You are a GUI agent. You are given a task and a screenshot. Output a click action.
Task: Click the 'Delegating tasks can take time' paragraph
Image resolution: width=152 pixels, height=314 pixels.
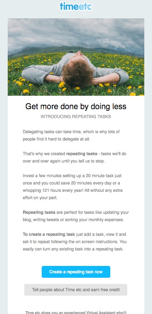[71, 135]
